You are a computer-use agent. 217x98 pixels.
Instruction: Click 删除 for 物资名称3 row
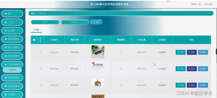pos(203,85)
